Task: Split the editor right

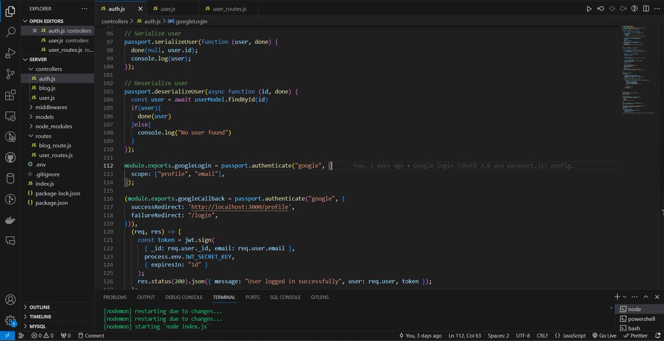Action: click(646, 8)
